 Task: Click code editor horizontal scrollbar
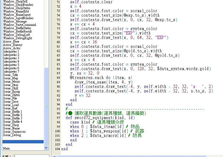point(131,156)
